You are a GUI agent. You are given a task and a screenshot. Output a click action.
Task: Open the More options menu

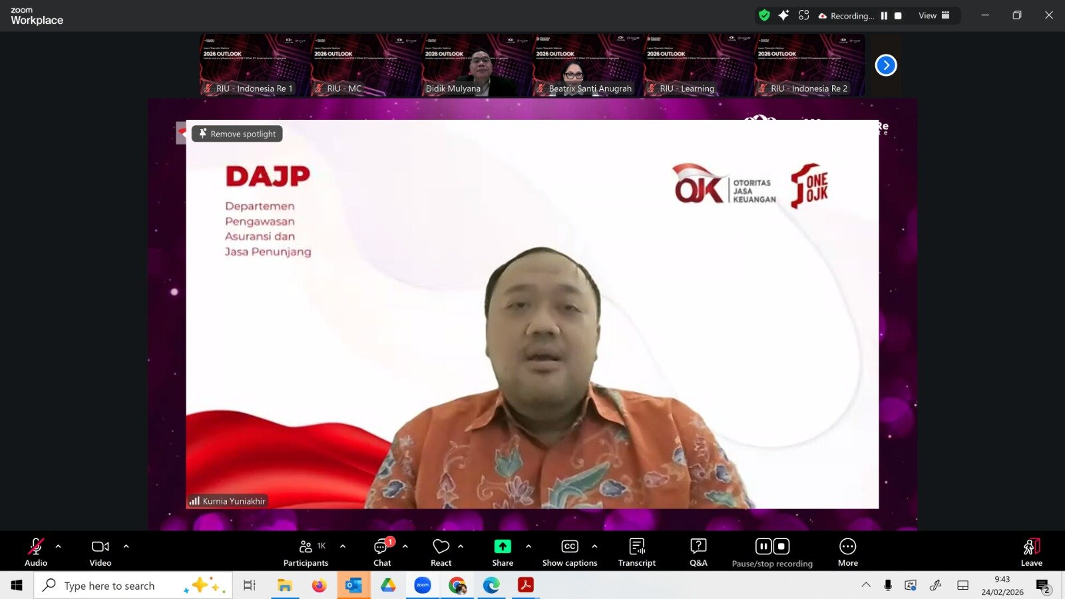[x=847, y=552]
